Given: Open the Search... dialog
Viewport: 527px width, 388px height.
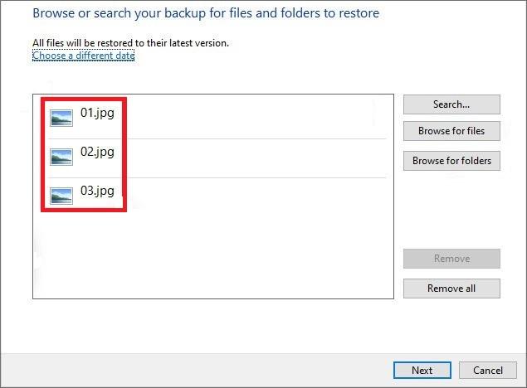Looking at the screenshot, I should pos(451,104).
